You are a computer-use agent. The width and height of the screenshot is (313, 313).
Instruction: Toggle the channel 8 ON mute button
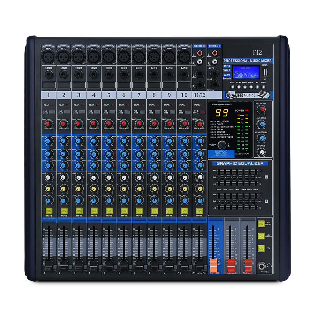154,211
